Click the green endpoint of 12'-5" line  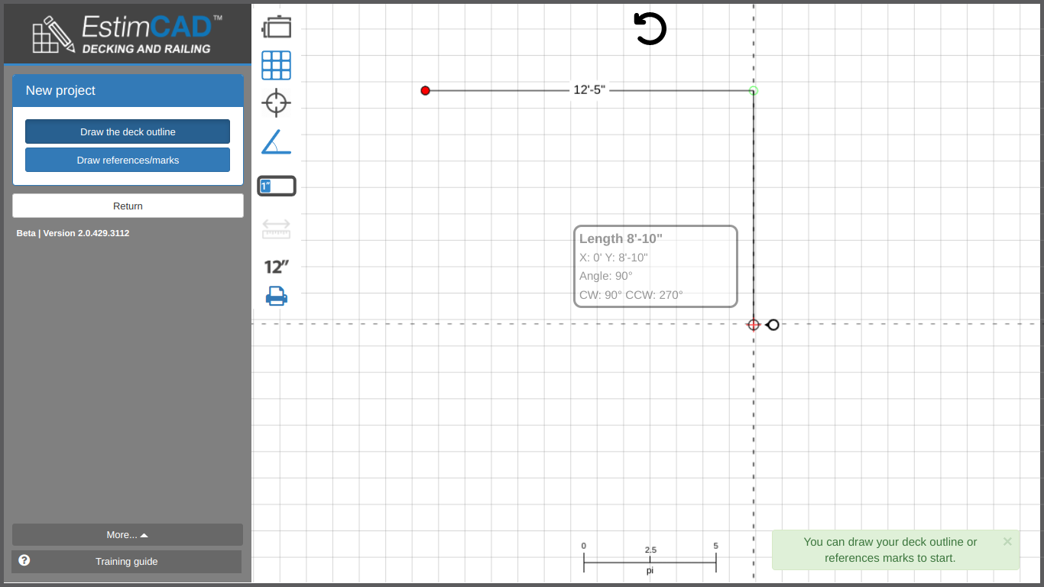(754, 91)
